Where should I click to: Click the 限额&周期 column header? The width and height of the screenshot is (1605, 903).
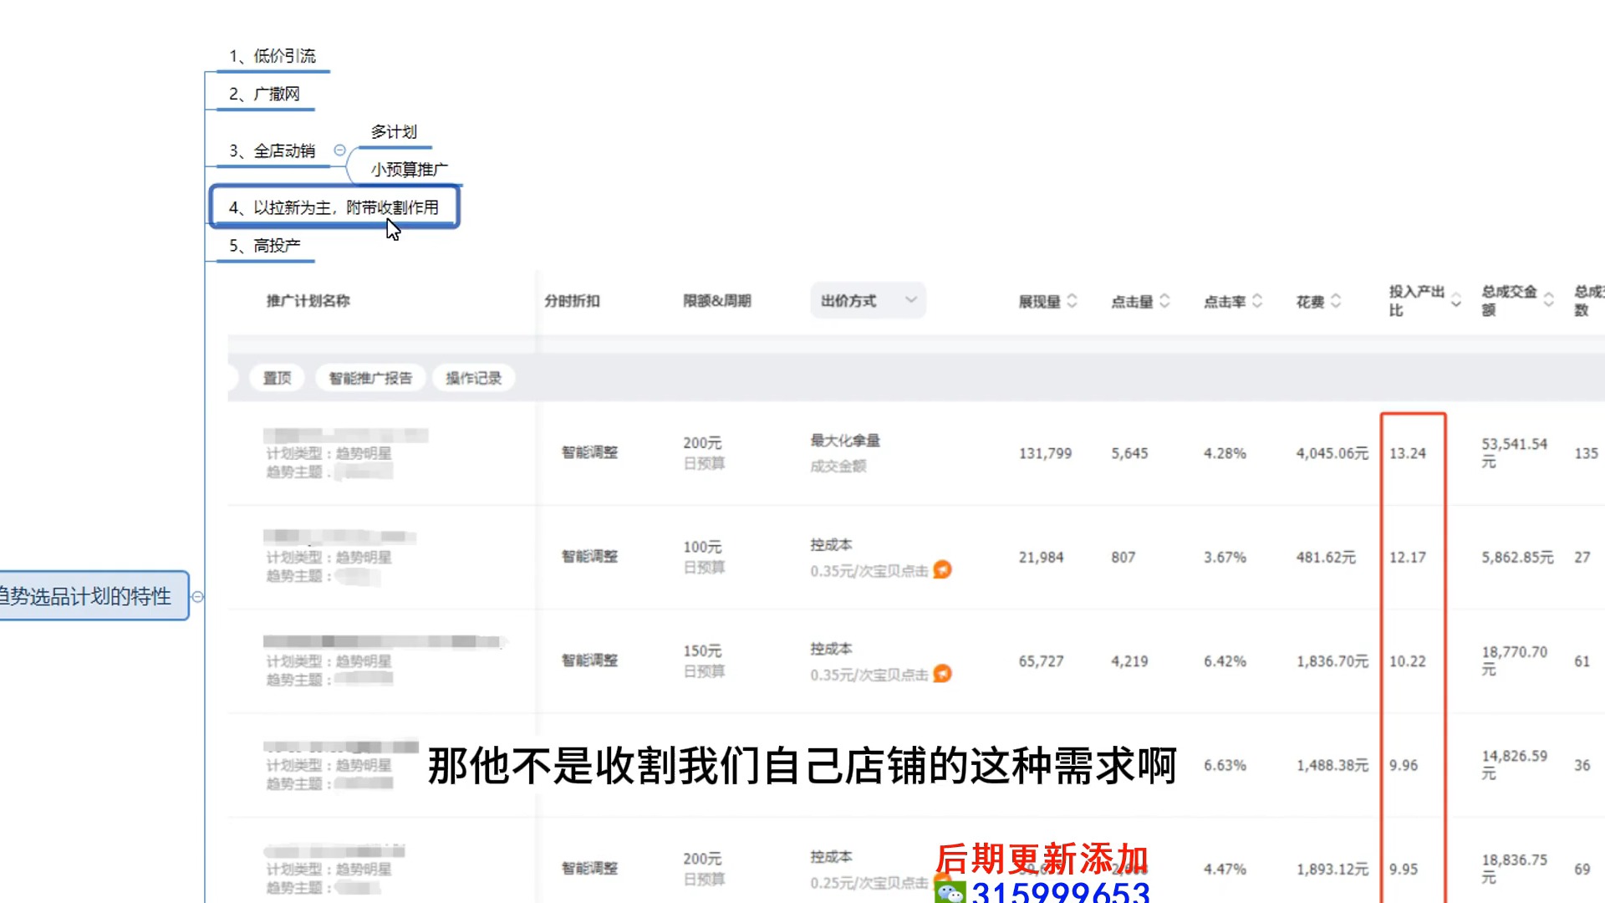pyautogui.click(x=717, y=301)
